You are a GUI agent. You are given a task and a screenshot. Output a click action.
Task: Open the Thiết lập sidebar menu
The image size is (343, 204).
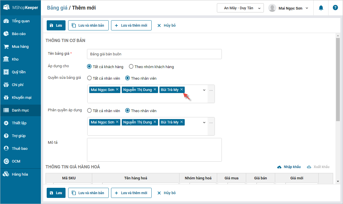click(x=19, y=123)
